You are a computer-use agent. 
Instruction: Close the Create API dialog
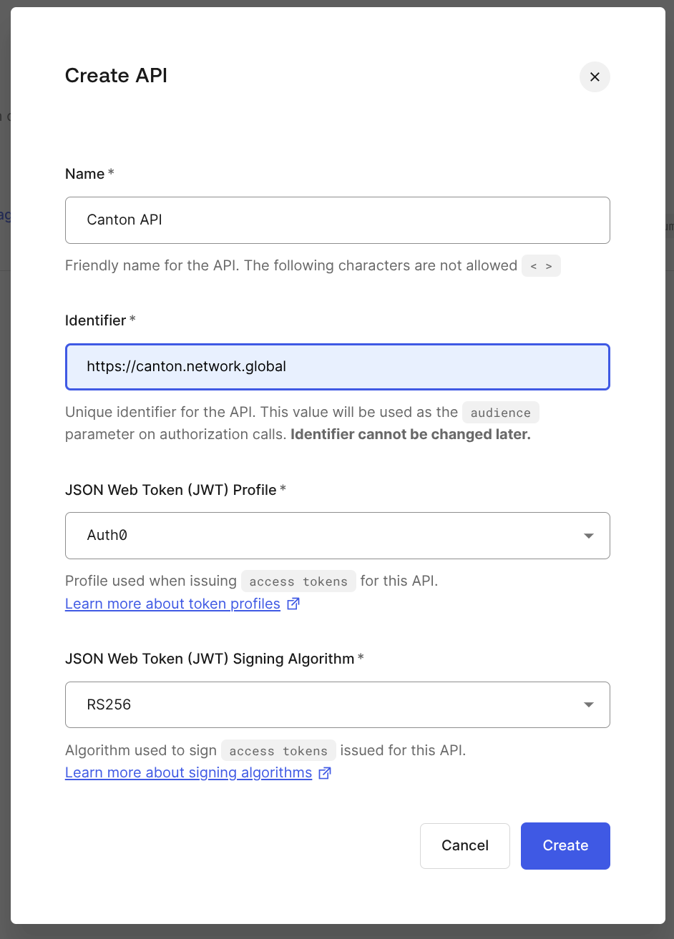click(x=595, y=77)
